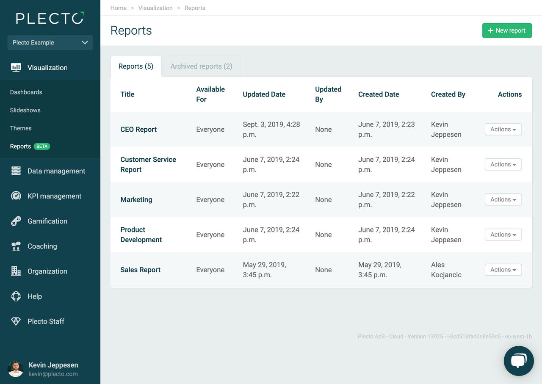542x384 pixels.
Task: Open Dashboards in the sidebar
Action: pyautogui.click(x=26, y=92)
